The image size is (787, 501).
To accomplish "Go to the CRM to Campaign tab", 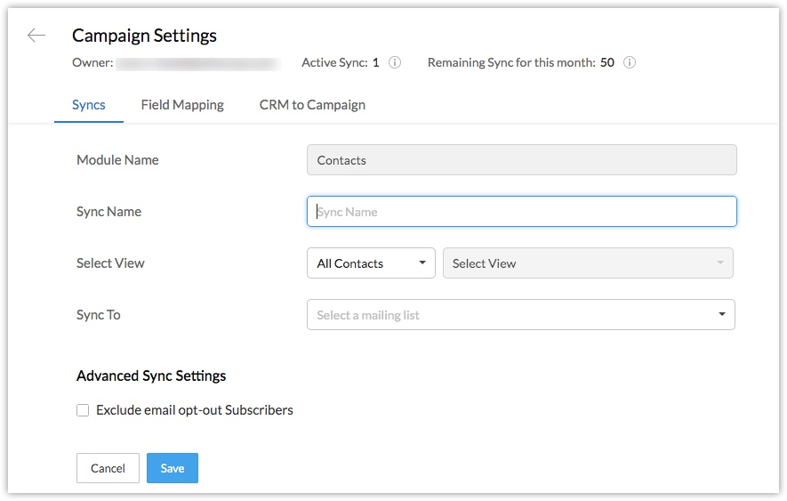I will click(312, 105).
